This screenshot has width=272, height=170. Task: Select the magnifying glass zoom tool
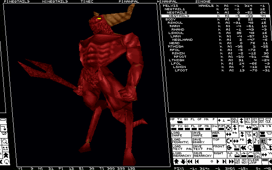[5, 142]
